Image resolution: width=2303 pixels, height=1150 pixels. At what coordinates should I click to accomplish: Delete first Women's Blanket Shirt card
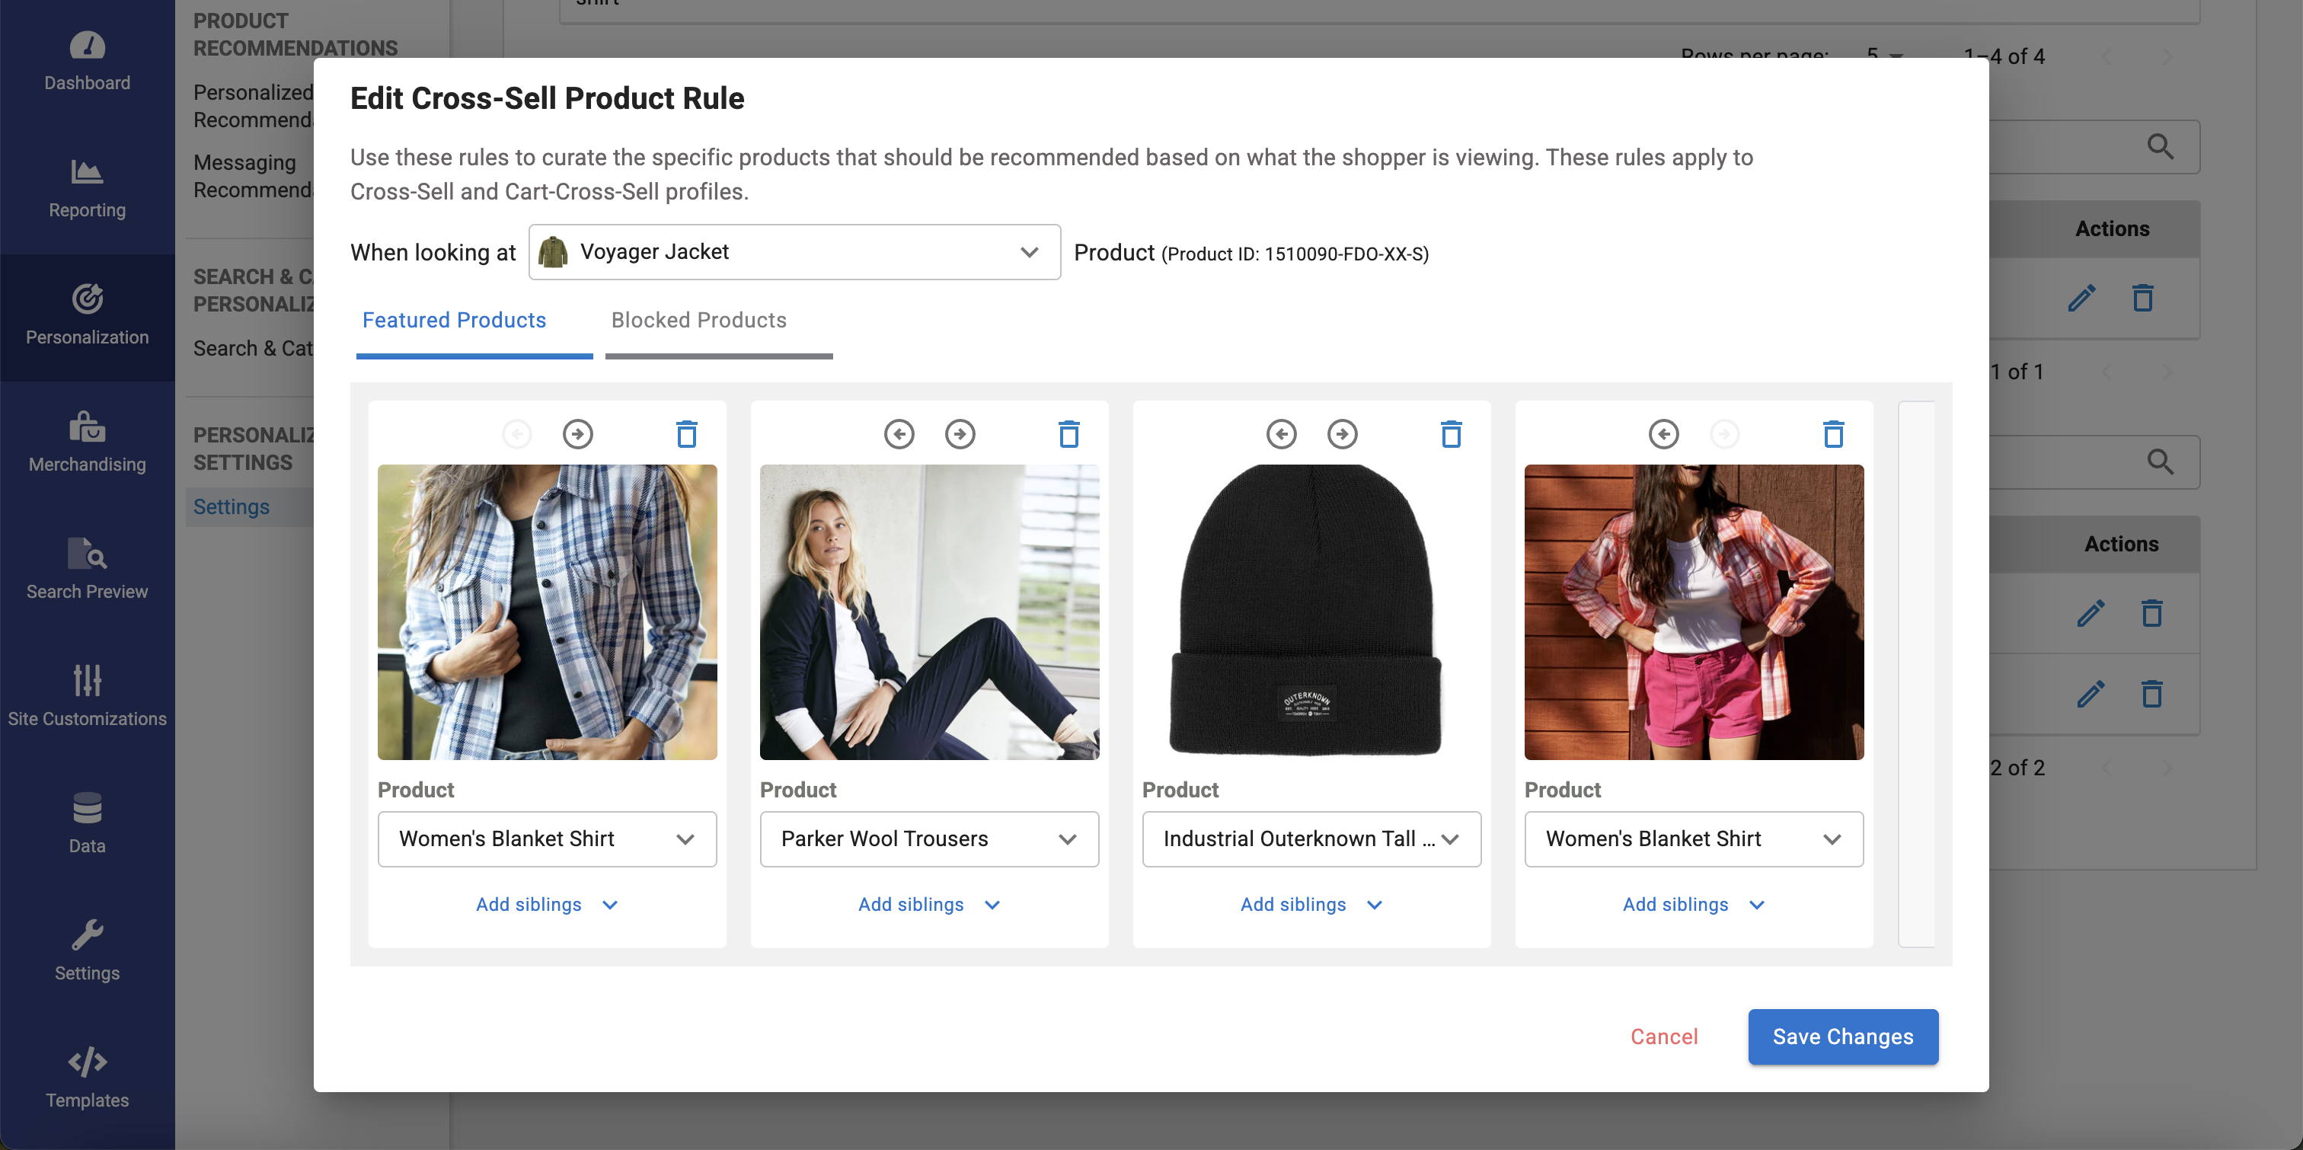687,435
